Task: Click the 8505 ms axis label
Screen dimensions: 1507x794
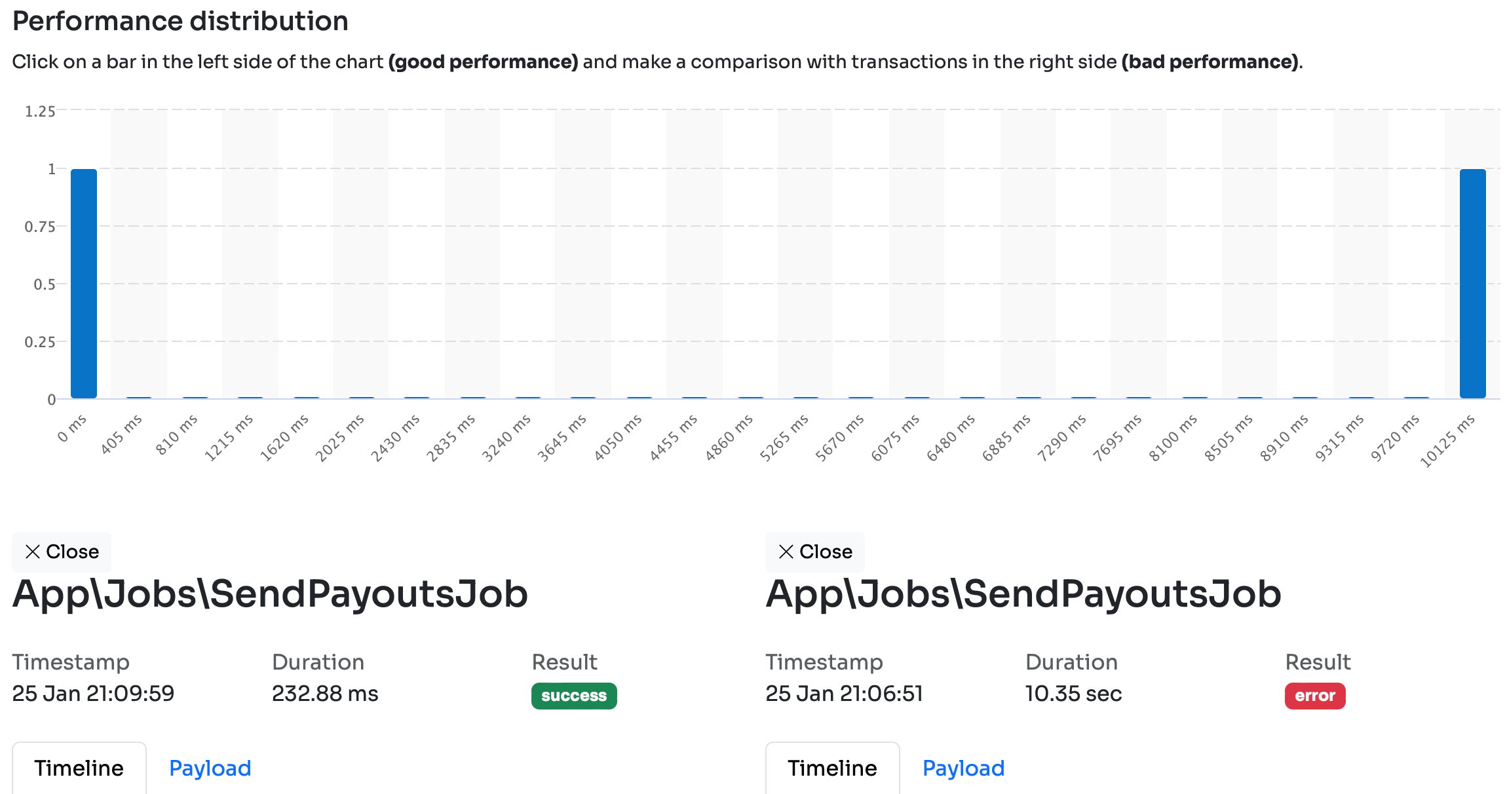Action: 1229,438
